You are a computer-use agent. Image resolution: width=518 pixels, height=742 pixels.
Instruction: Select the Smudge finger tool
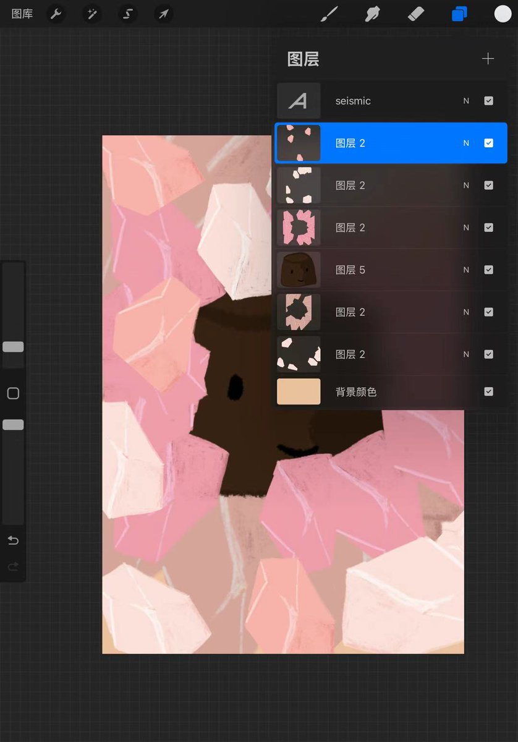(x=373, y=14)
